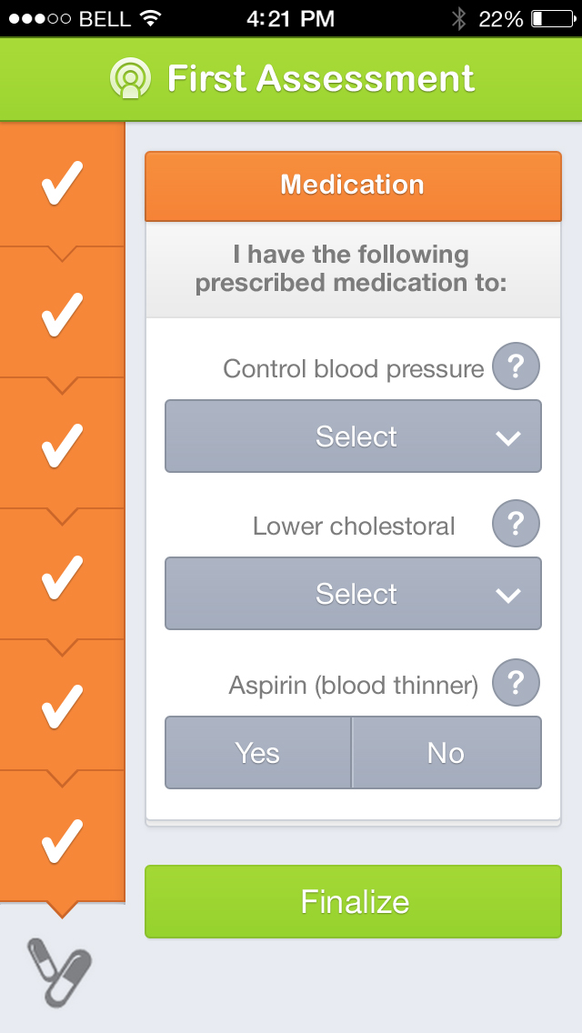Select the fifth checkmark step in sidebar

tap(62, 707)
